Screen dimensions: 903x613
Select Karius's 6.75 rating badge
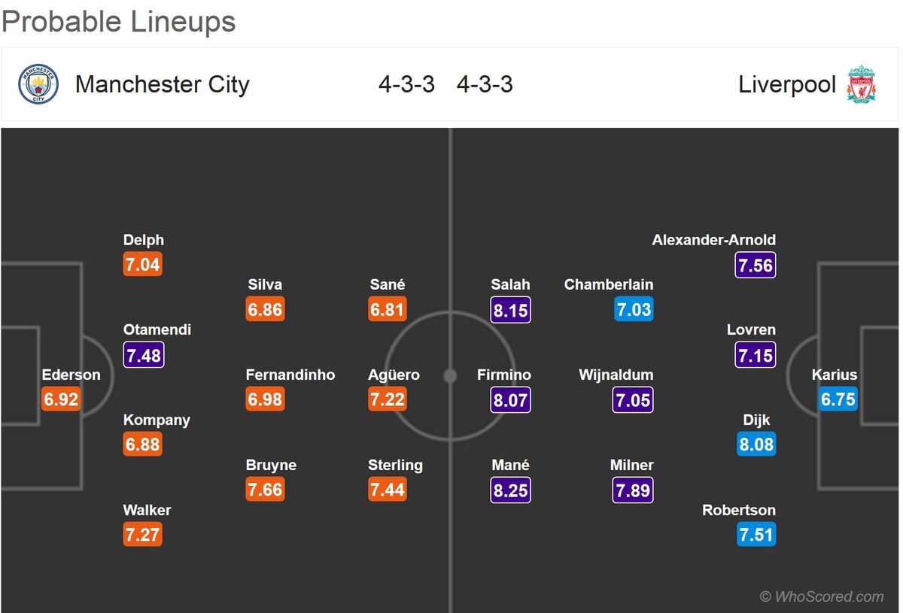(x=838, y=399)
